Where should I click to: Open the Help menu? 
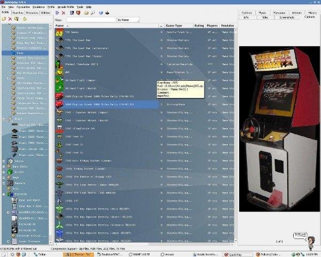click(x=89, y=7)
